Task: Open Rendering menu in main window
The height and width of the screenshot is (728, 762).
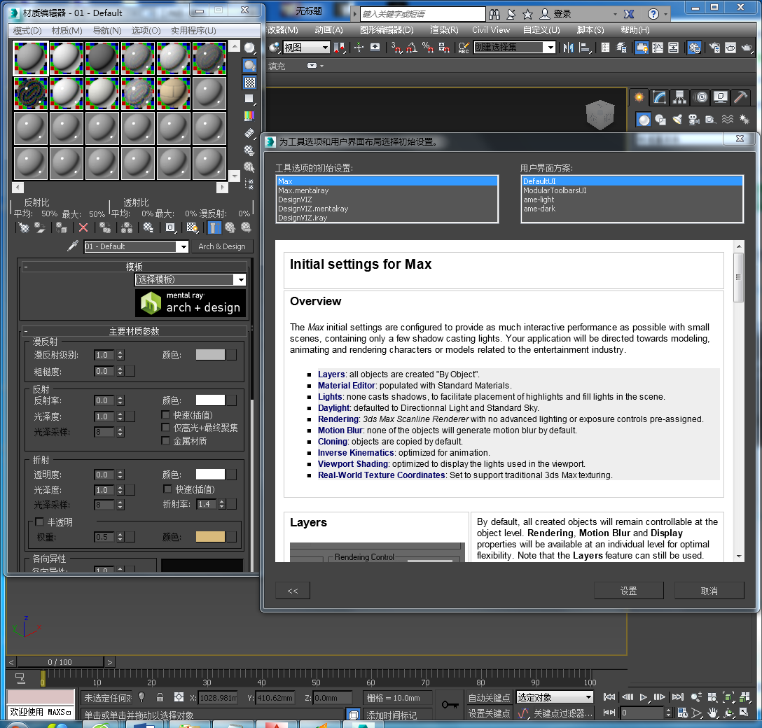Action: [x=444, y=30]
